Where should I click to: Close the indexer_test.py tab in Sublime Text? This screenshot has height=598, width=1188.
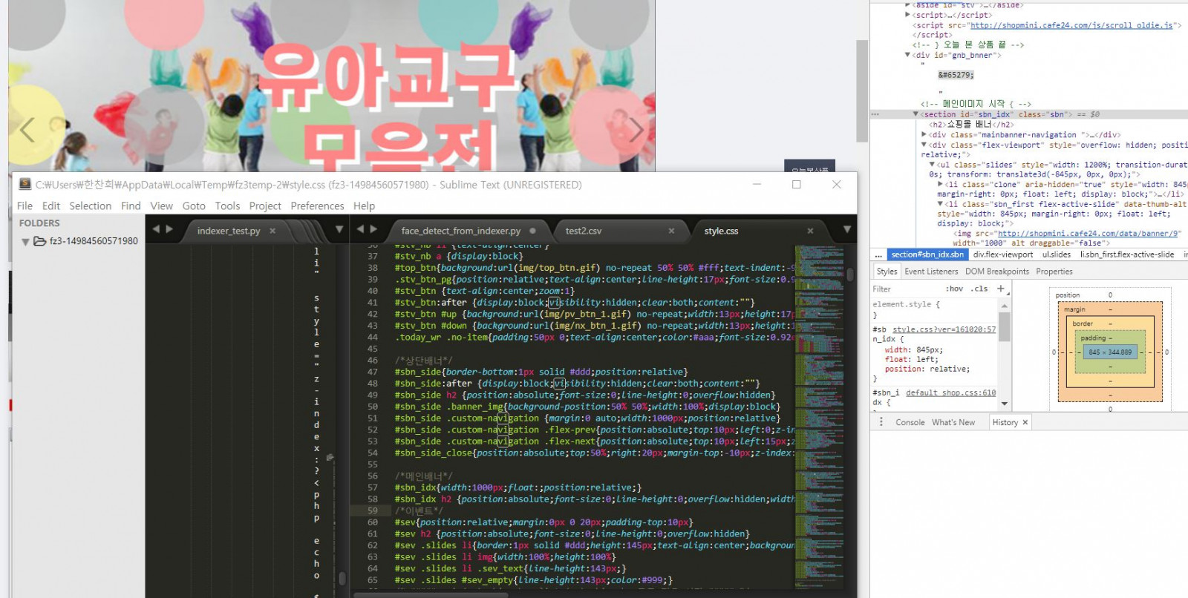pos(272,231)
